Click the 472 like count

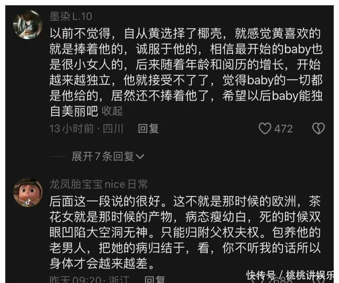tap(283, 129)
